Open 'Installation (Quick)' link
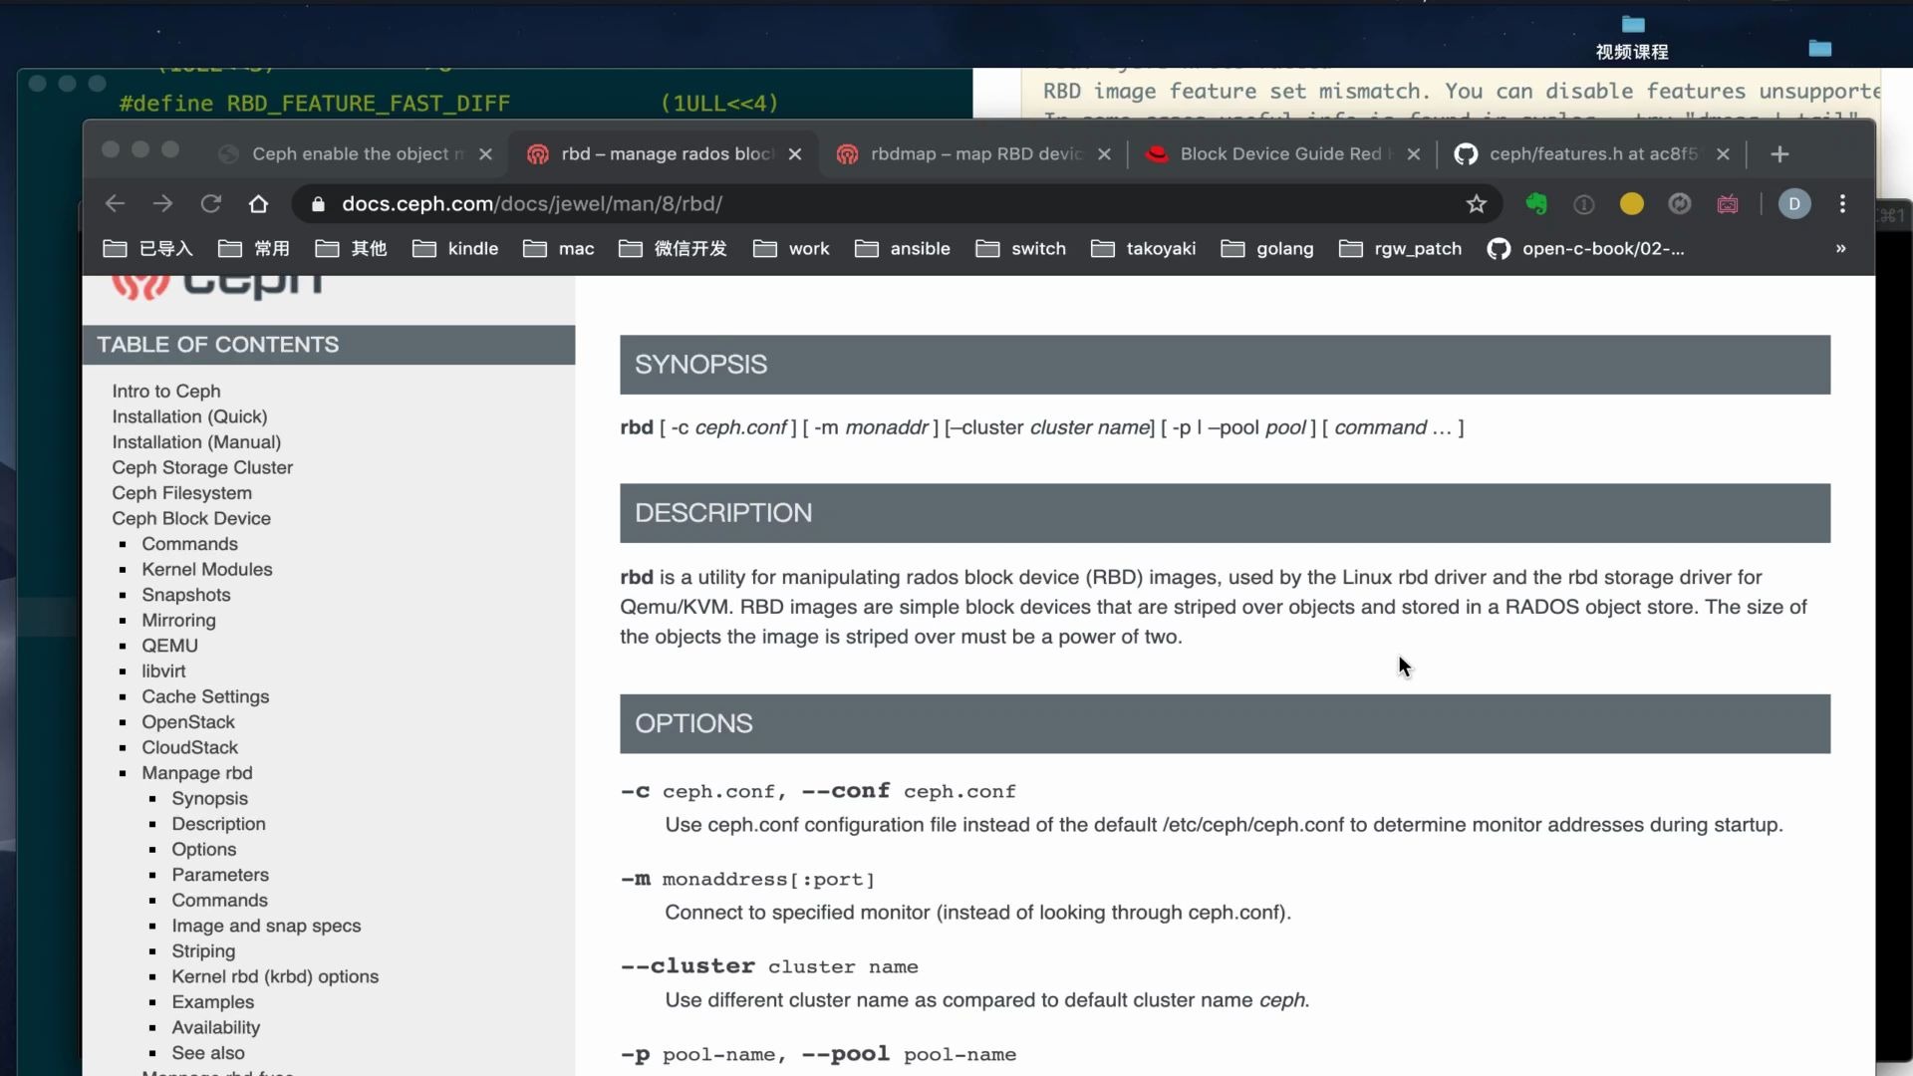The height and width of the screenshot is (1076, 1913). pyautogui.click(x=189, y=416)
